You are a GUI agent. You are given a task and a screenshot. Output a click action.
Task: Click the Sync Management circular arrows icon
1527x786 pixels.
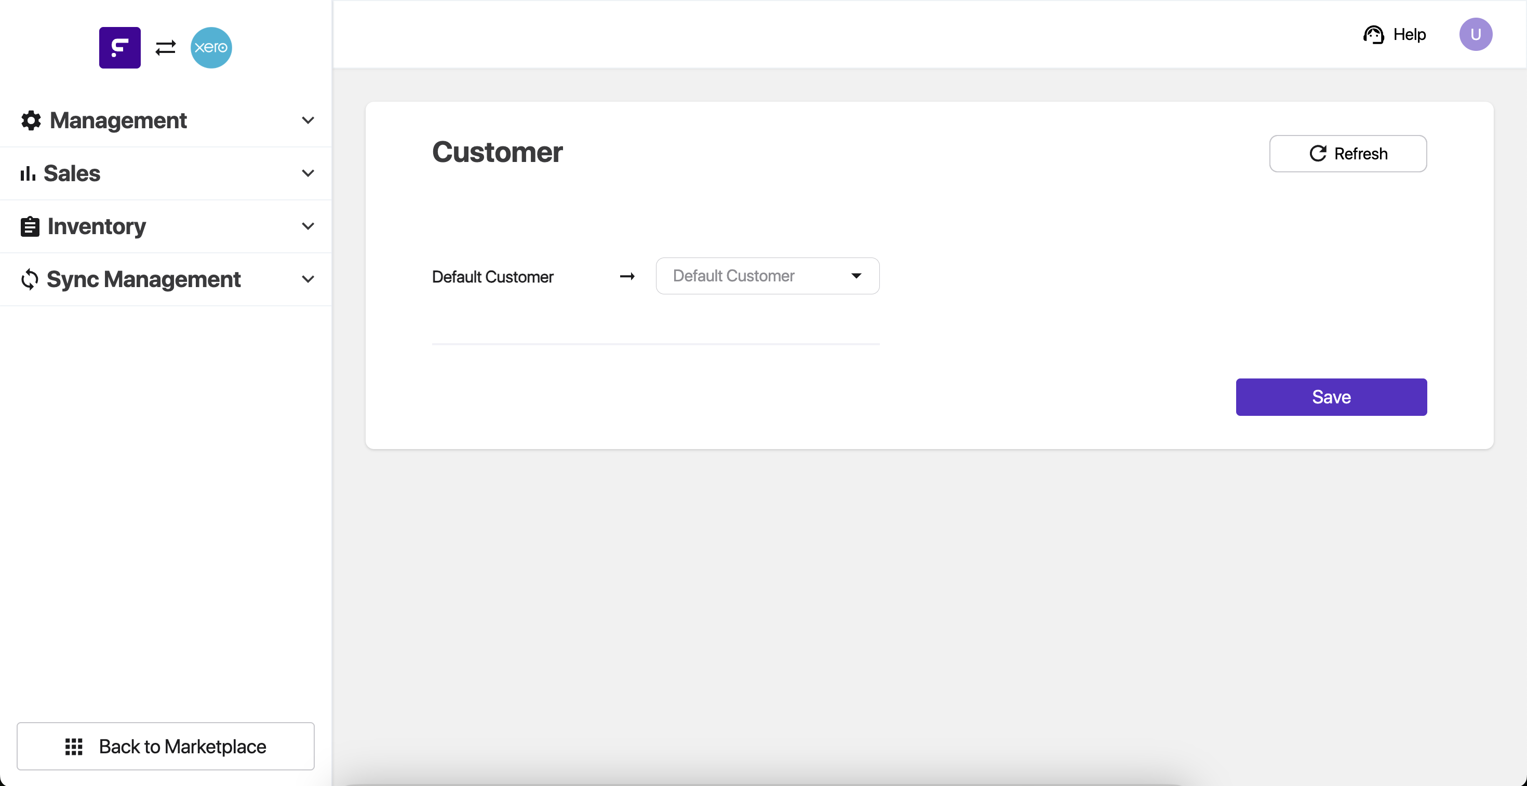pos(30,279)
